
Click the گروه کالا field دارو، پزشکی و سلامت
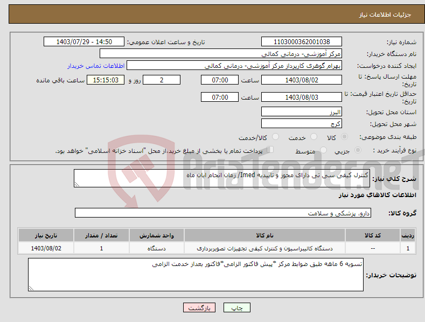coord(223,213)
